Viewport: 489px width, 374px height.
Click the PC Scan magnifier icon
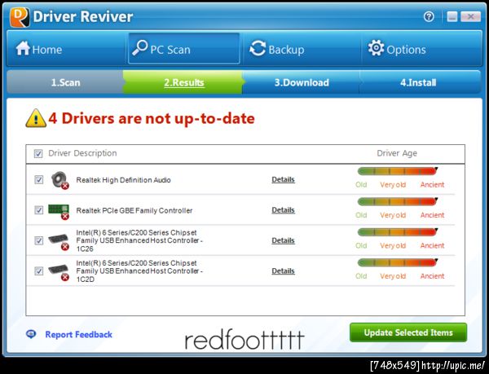coord(139,48)
